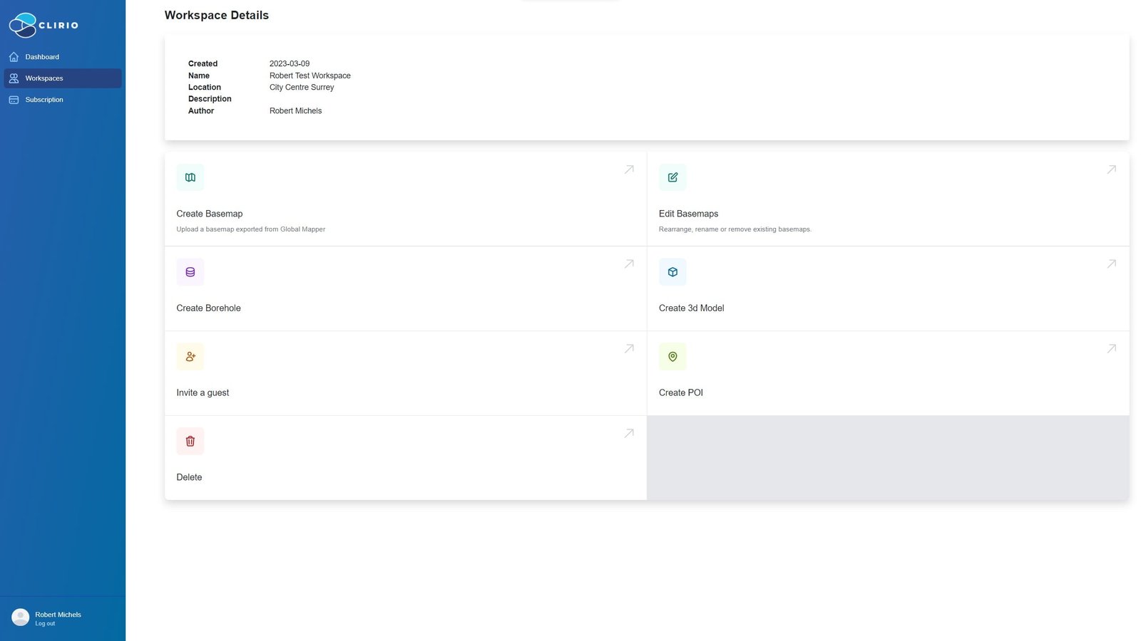This screenshot has height=641, width=1141.
Task: Click the Invite a guest user-plus icon
Action: (190, 357)
